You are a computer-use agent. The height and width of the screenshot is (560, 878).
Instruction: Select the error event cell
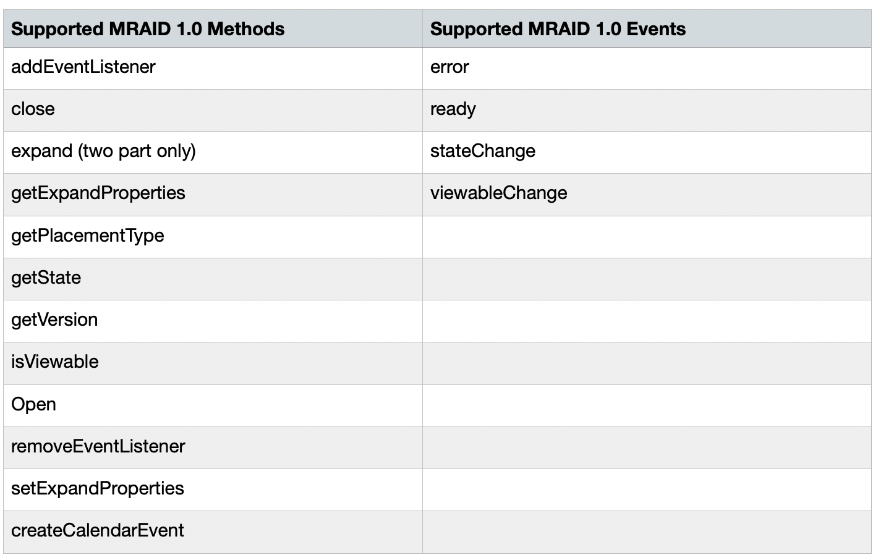450,67
